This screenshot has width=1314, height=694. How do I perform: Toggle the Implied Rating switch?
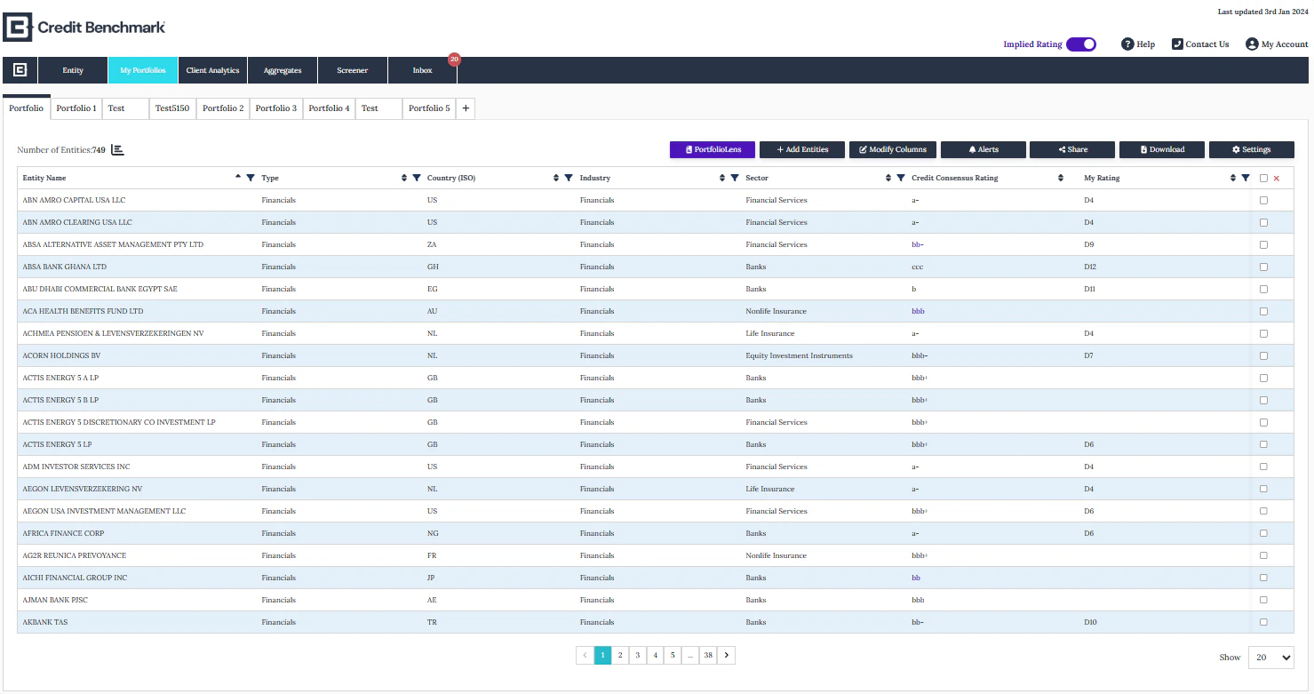coord(1081,44)
